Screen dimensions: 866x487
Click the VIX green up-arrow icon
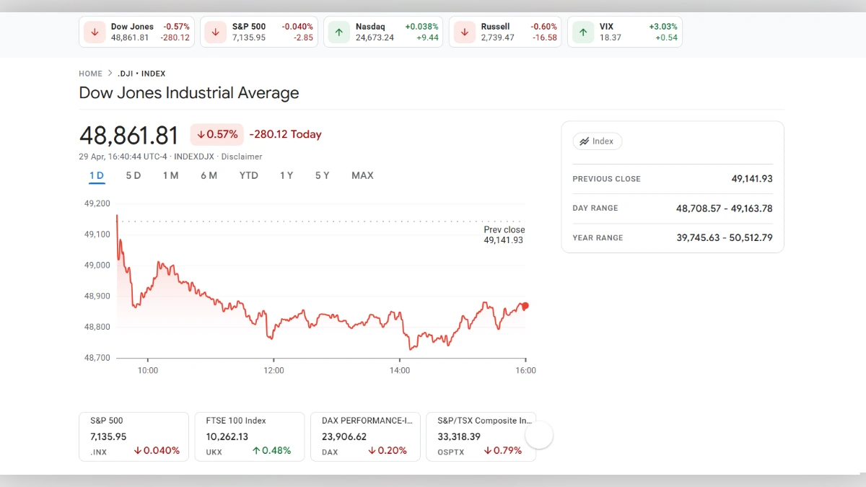(583, 32)
